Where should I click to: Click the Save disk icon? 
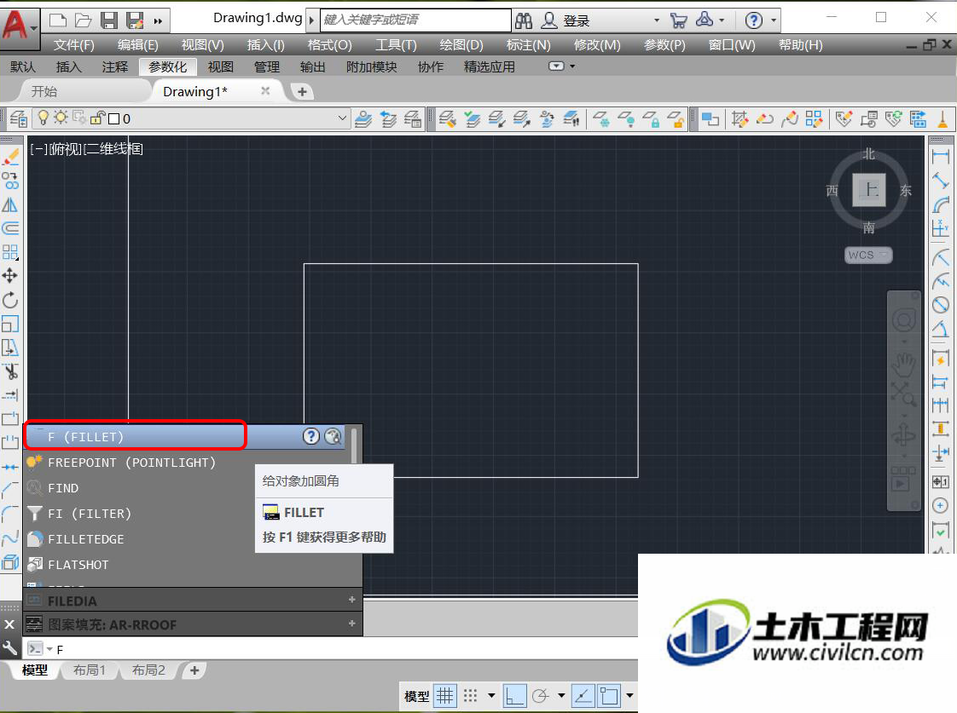coord(109,20)
